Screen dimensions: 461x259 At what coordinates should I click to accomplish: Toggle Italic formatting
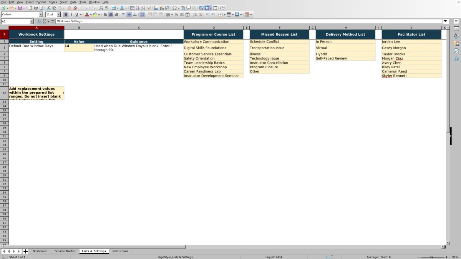point(71,15)
